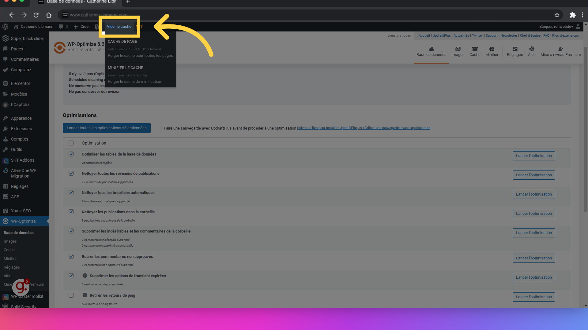The image size is (588, 330).
Task: Select Images submenu under WP-Optimize
Action: [10, 241]
